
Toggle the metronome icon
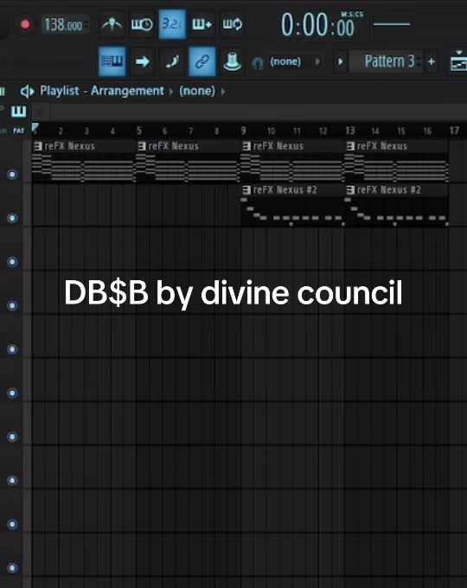[112, 24]
